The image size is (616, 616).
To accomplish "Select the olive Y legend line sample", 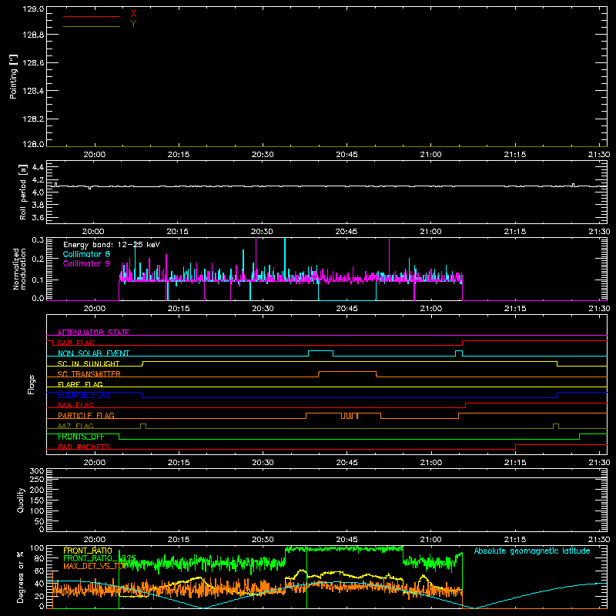I will (x=92, y=26).
